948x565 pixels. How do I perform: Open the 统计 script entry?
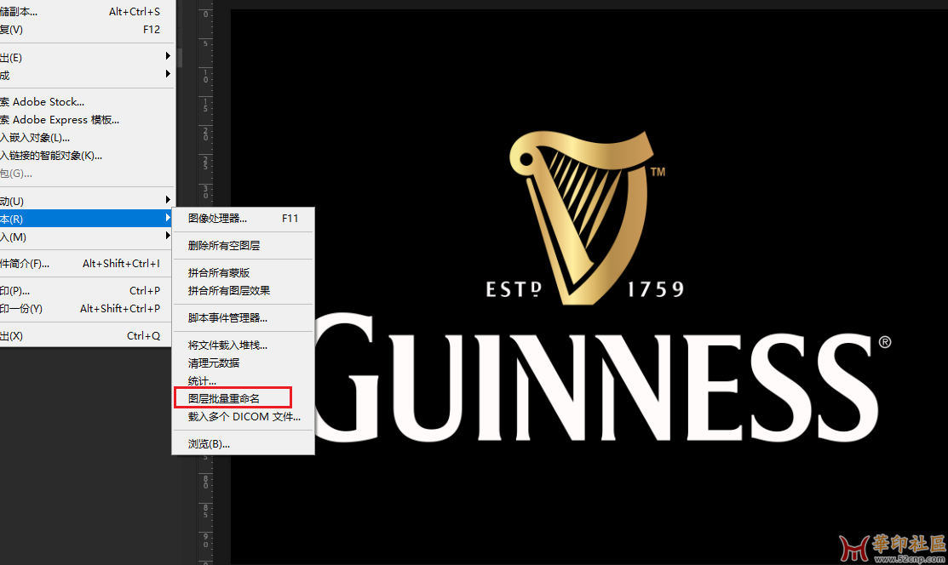point(243,380)
